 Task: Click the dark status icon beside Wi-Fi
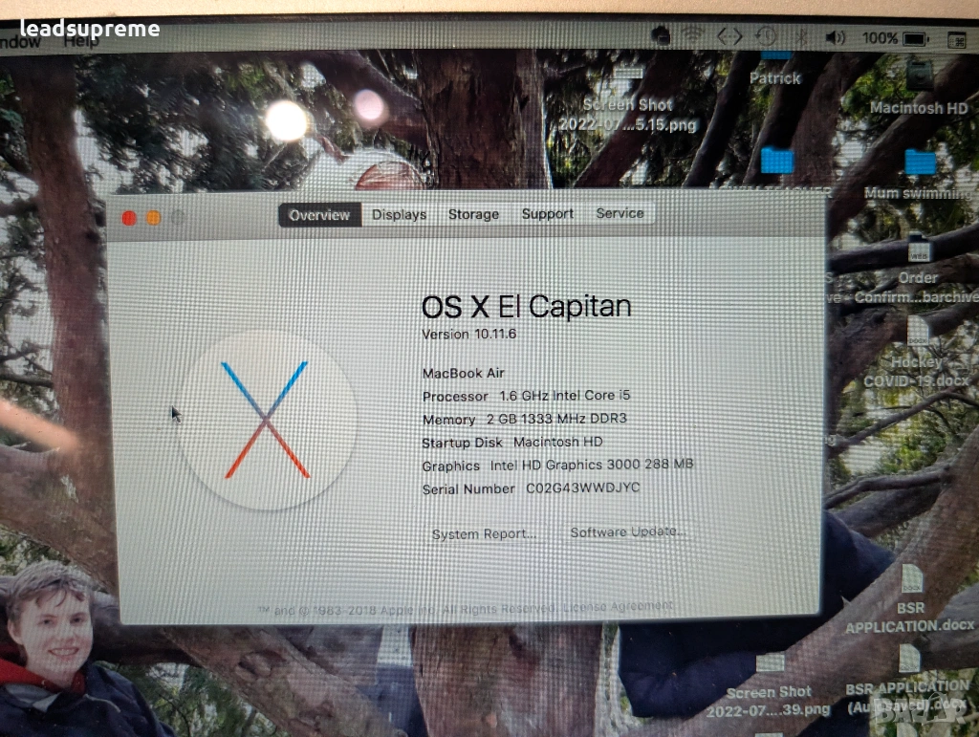click(x=662, y=35)
